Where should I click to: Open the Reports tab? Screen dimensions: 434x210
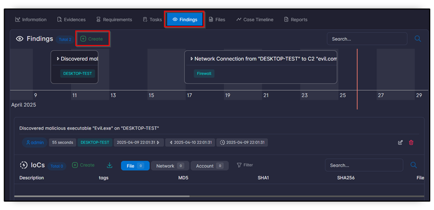pyautogui.click(x=296, y=20)
